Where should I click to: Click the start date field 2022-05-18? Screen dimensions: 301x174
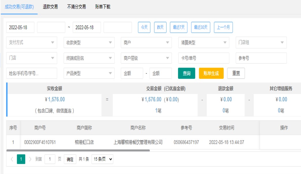(x=20, y=28)
